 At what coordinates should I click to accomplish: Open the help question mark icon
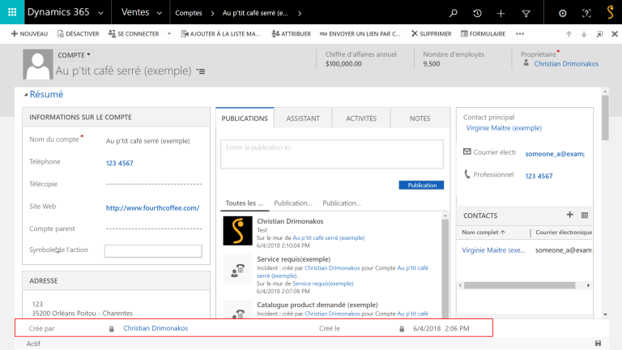(x=586, y=13)
